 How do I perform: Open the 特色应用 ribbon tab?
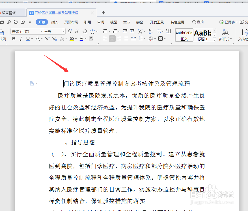pos(178,22)
